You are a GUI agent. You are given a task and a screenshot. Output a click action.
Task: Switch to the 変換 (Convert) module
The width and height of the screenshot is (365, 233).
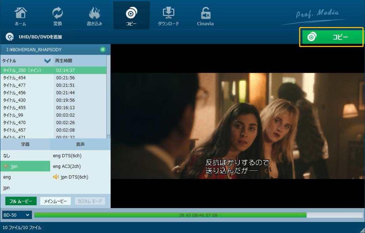57,15
